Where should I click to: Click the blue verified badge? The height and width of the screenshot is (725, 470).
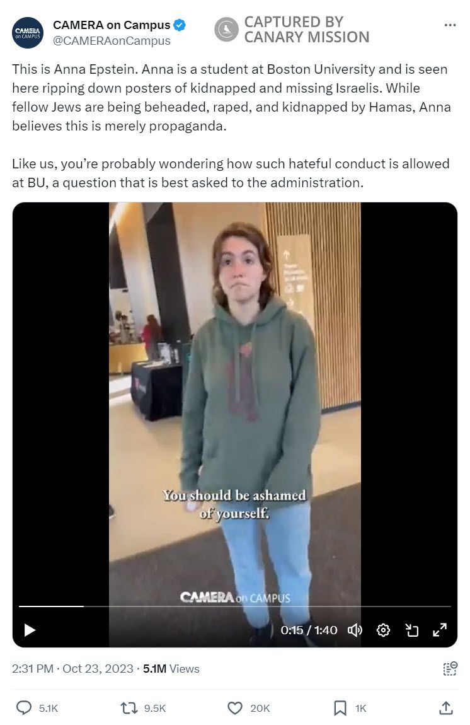click(x=180, y=25)
